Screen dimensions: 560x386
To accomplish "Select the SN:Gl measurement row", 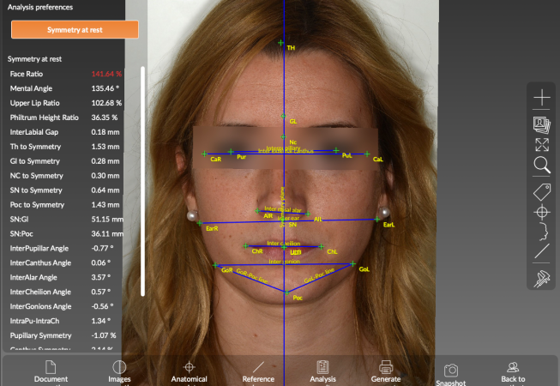I will click(x=66, y=220).
